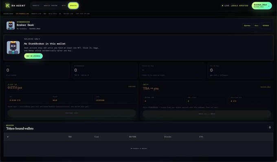Click the 'No brokers in wallet' empty row
The height and width of the screenshot is (162, 277).
(138, 149)
